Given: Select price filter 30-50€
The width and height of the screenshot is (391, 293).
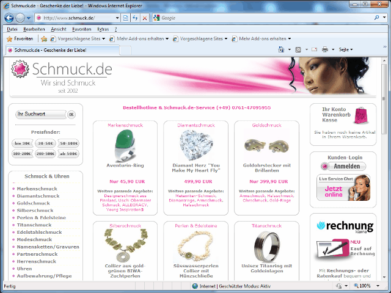Looking at the screenshot, I should (45, 143).
